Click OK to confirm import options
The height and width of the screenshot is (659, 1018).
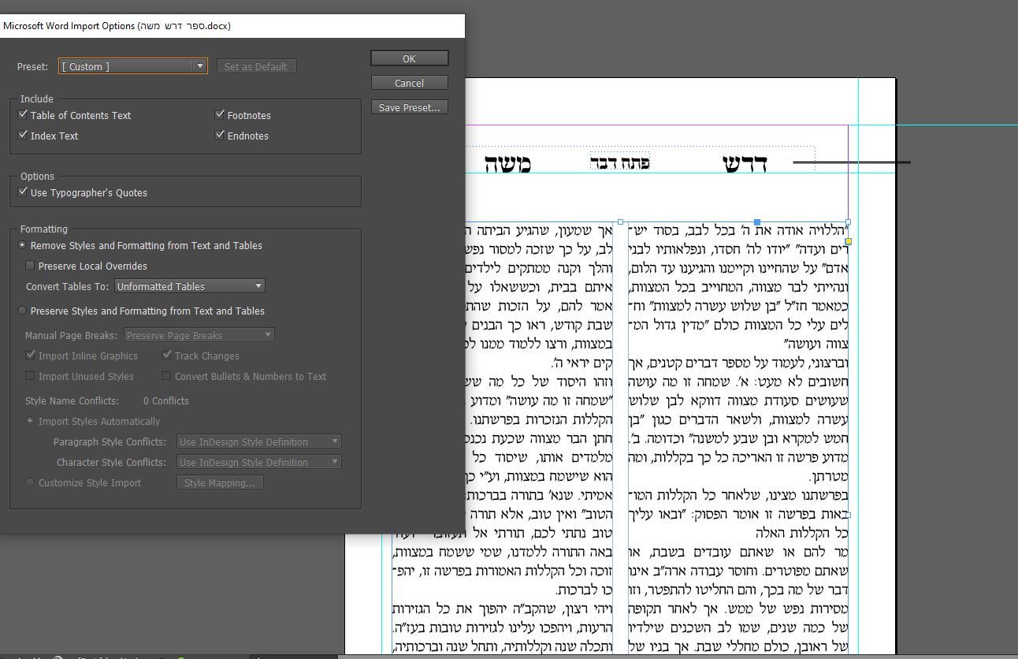409,58
